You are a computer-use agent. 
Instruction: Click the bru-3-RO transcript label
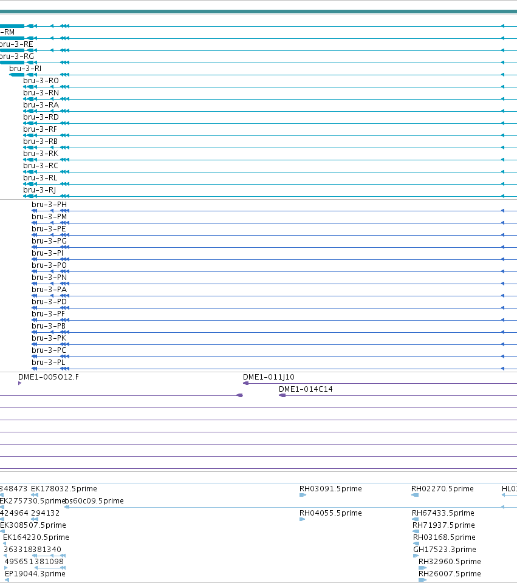(41, 81)
